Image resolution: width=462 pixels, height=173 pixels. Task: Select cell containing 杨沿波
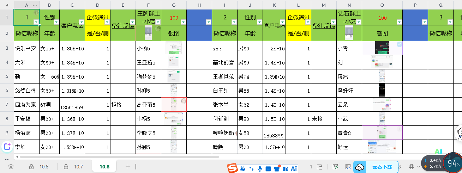26,133
